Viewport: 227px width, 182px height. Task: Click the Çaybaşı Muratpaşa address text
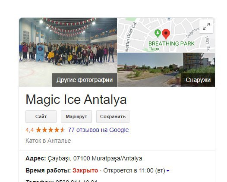point(95,158)
